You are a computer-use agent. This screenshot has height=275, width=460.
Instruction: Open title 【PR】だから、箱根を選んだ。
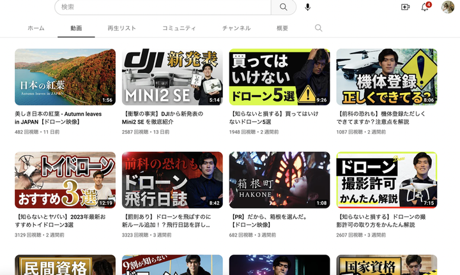268,221
